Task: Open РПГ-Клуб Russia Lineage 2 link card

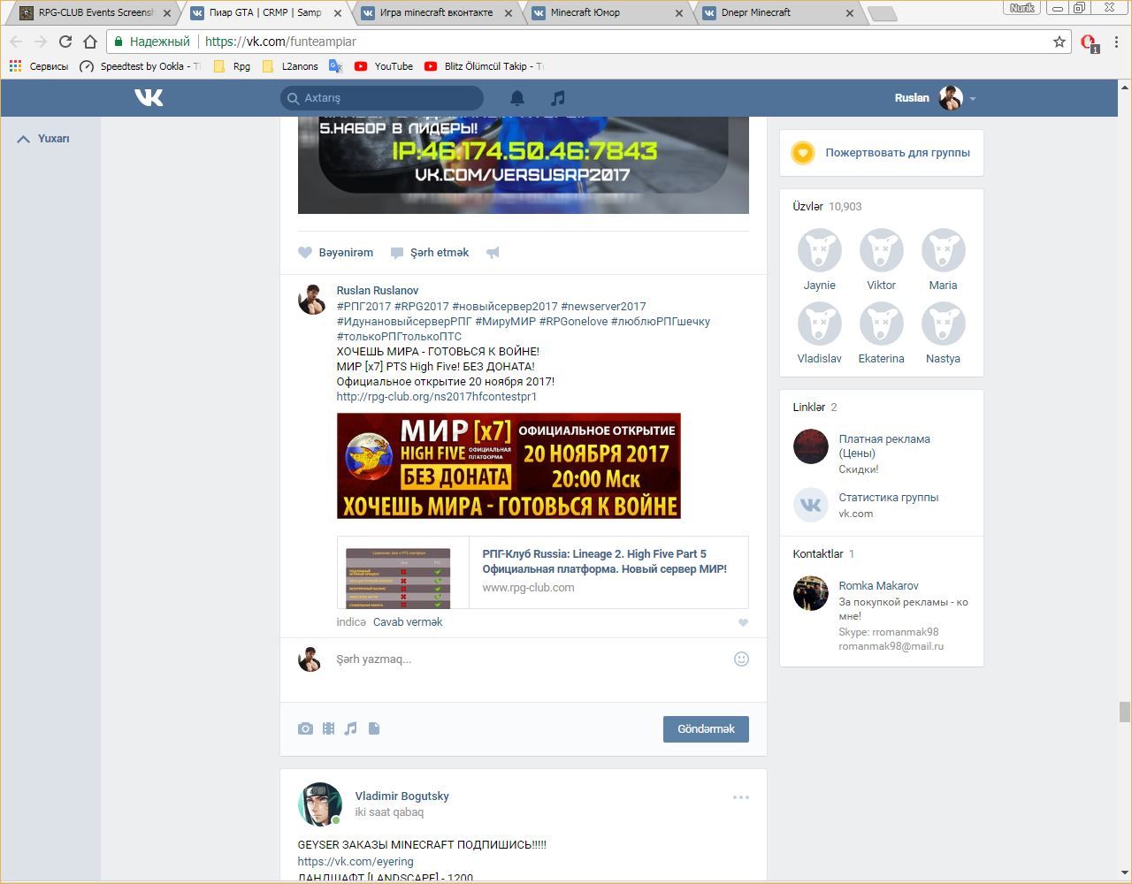Action: tap(542, 572)
